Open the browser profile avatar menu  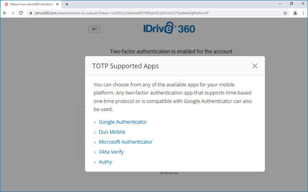(x=295, y=13)
